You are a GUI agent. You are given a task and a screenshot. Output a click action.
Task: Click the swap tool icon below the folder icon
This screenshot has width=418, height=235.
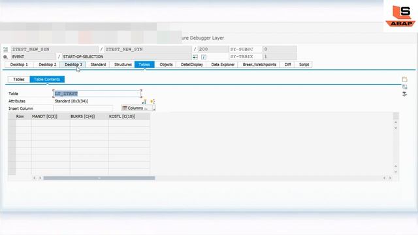[405, 87]
